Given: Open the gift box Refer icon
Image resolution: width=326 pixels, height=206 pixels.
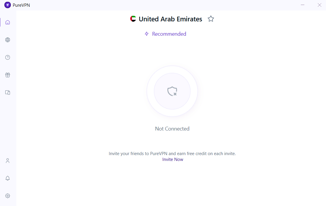Looking at the screenshot, I should tap(8, 75).
